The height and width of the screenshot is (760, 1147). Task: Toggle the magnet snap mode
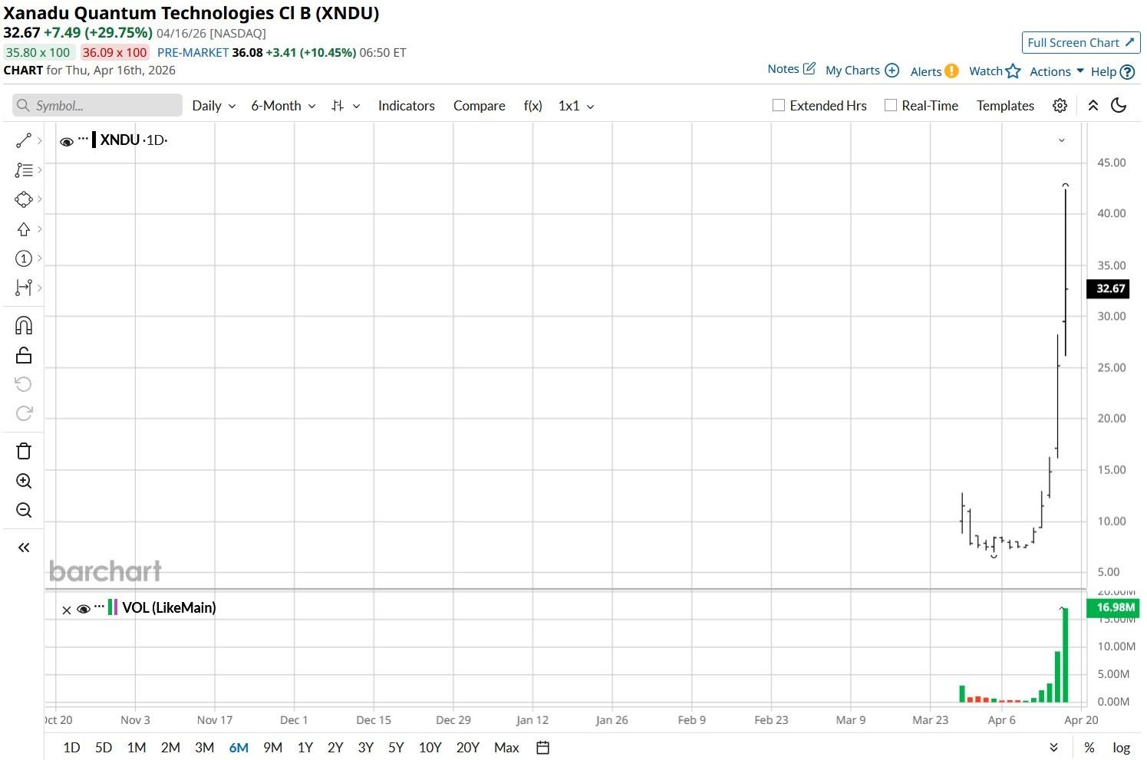pos(24,326)
